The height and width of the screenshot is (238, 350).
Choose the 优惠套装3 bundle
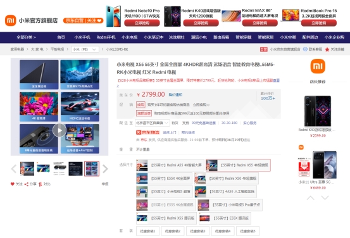pyautogui.click(x=197, y=231)
